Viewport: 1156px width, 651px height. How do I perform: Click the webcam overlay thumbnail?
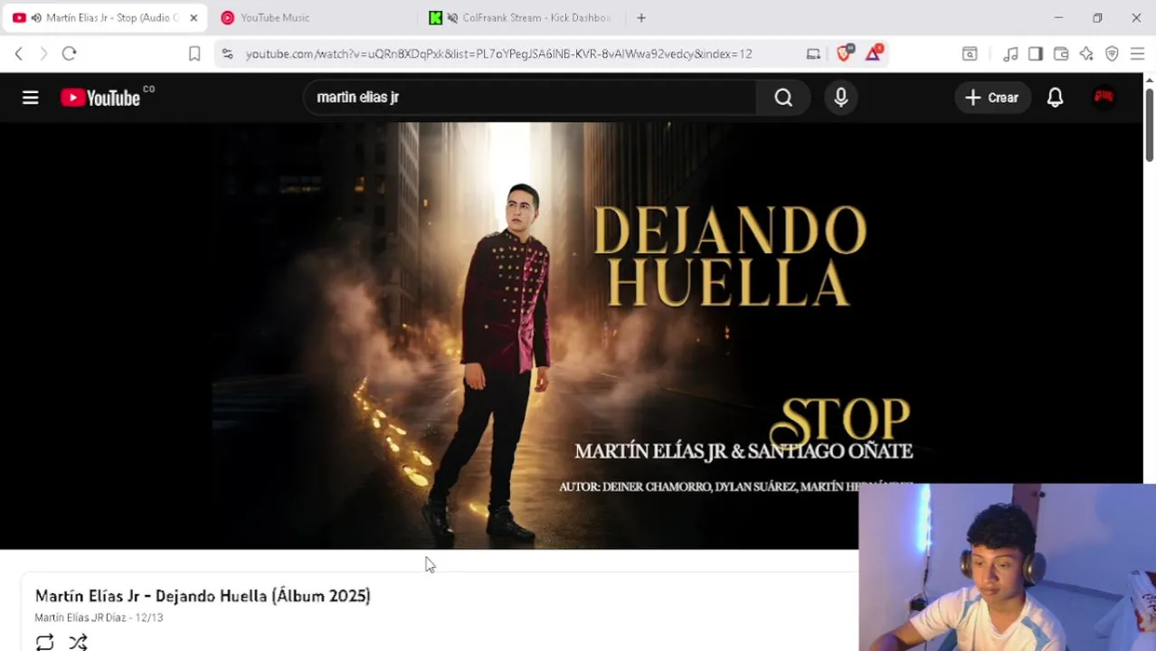point(1007,567)
